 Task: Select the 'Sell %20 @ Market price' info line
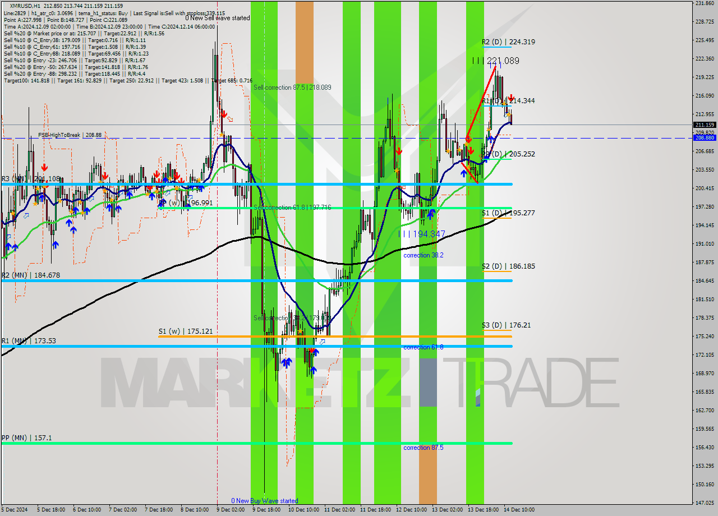(84, 33)
